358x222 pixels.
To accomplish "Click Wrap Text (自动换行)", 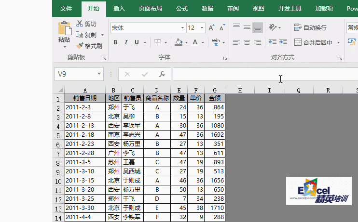I will click(310, 27).
